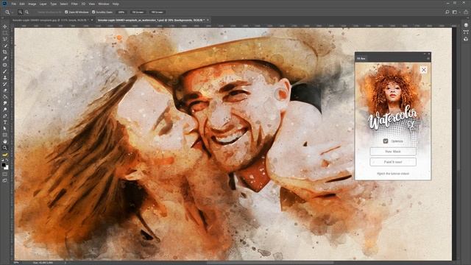This screenshot has width=471, height=265.
Task: Toggle the Optimize checkbox in Watercolor panel
Action: (x=386, y=141)
